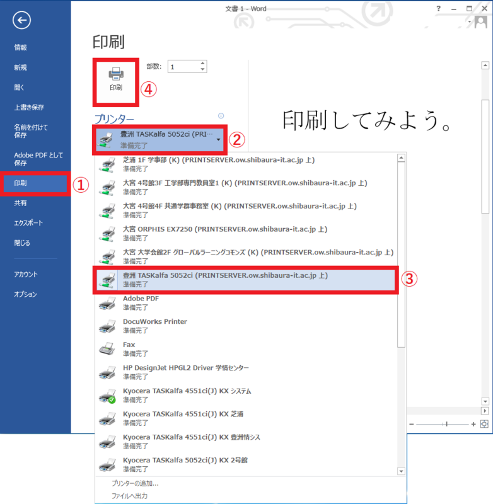Select the Adobe PDF printer
Viewport: 493px width, 504px height.
pyautogui.click(x=246, y=303)
